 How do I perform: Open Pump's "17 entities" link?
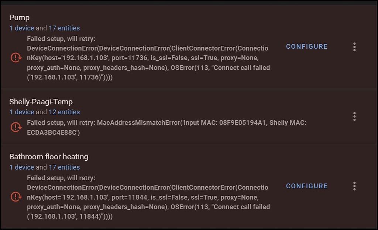(x=64, y=28)
